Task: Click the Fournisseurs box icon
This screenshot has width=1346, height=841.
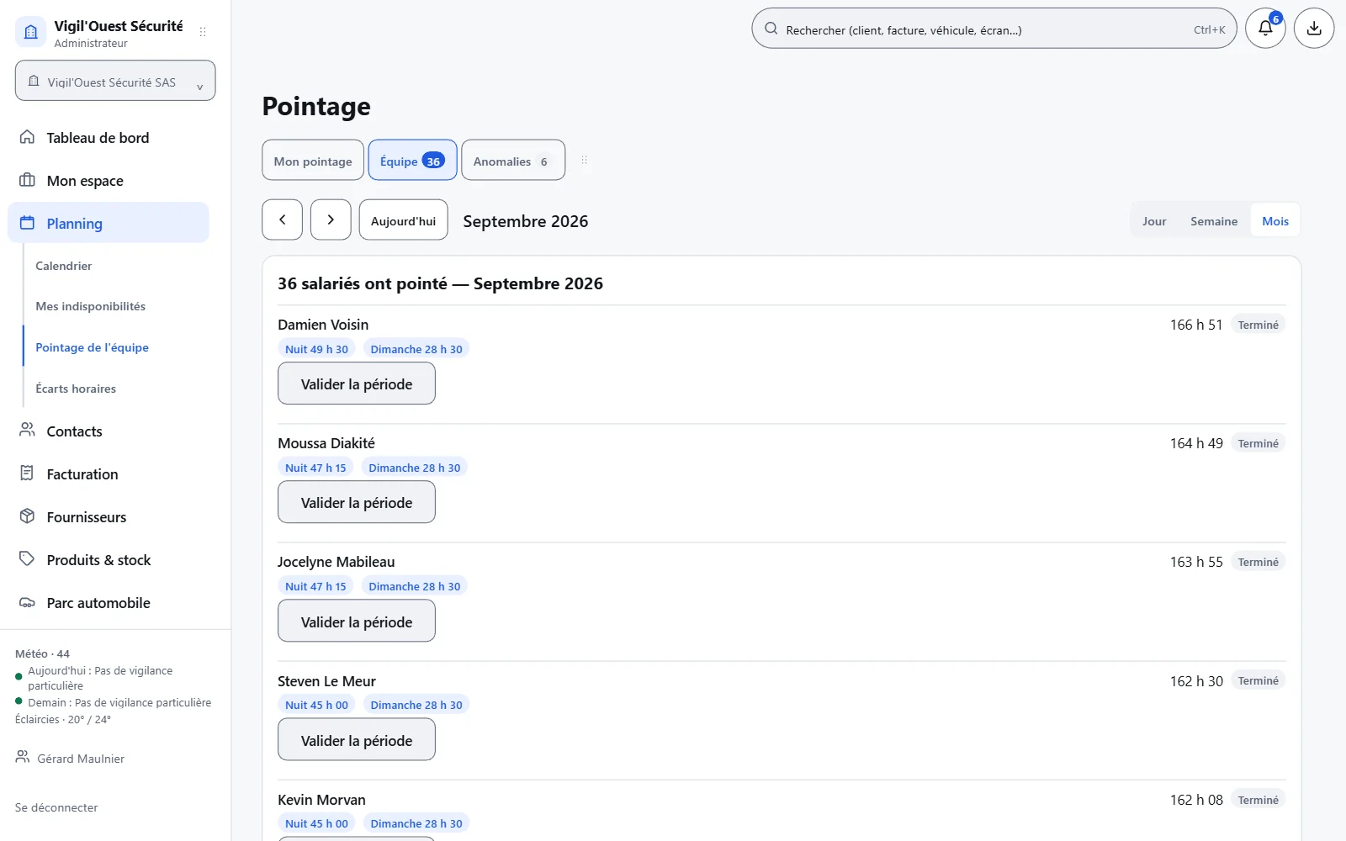Action: click(x=28, y=516)
